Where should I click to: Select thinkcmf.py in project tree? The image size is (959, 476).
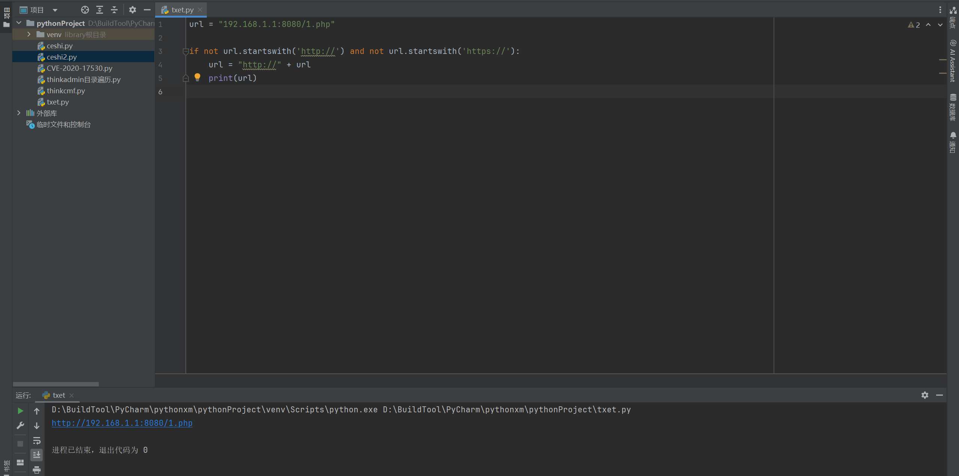click(66, 91)
